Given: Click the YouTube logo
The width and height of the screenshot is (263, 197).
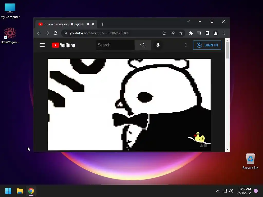Looking at the screenshot, I should pyautogui.click(x=63, y=45).
